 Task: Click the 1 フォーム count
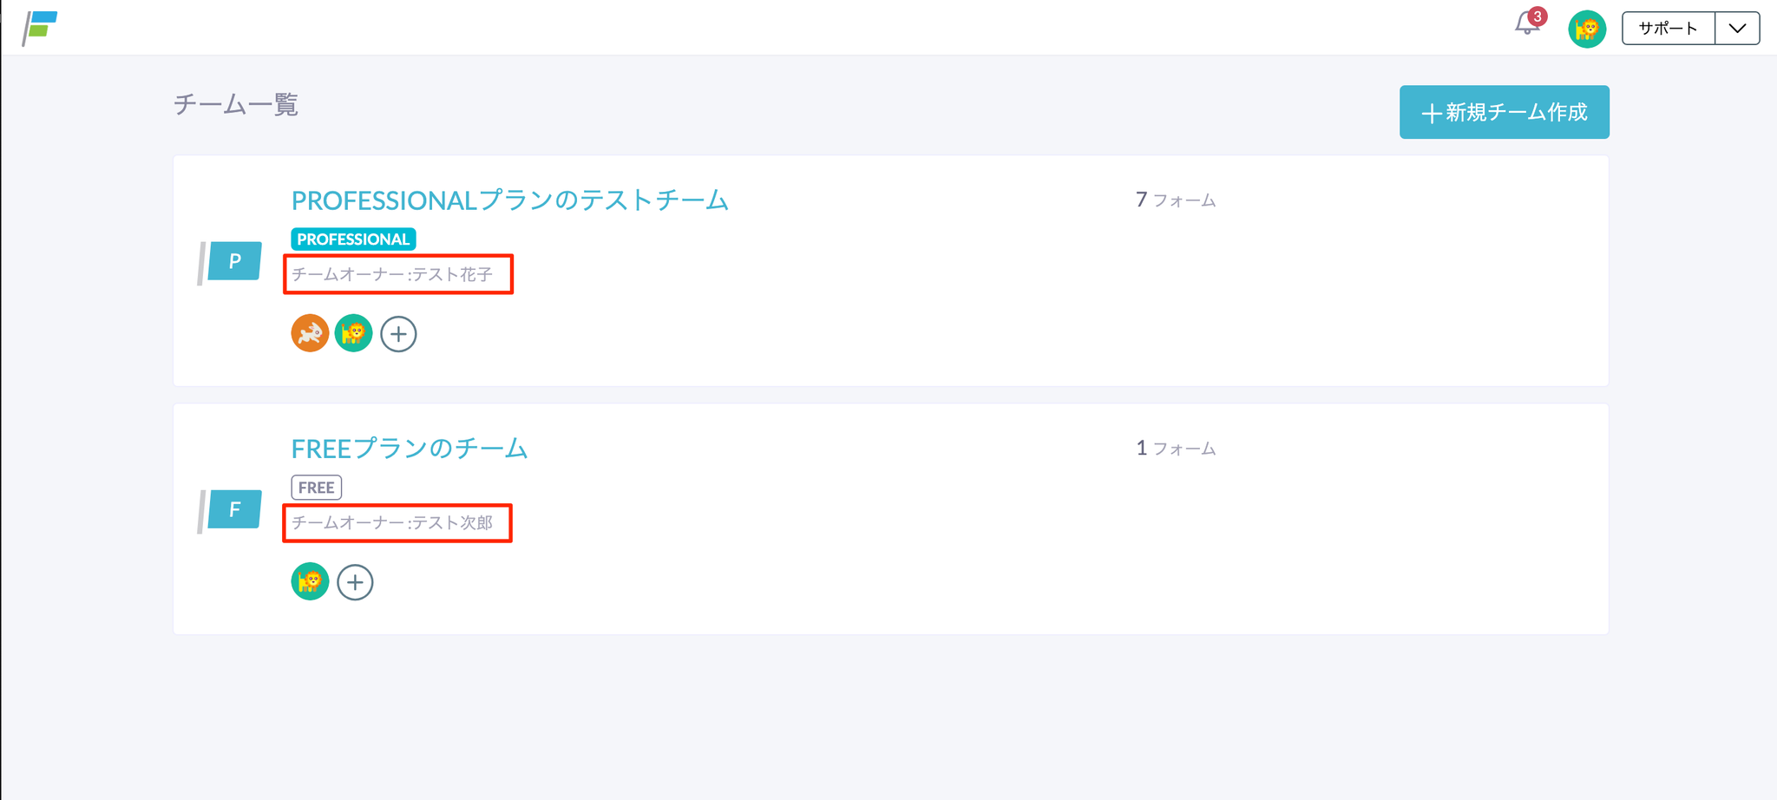tap(1176, 449)
